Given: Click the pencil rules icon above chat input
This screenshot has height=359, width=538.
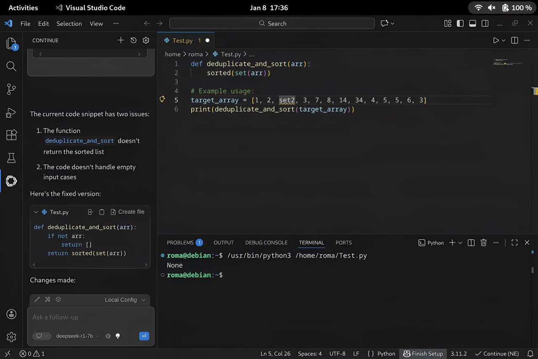Looking at the screenshot, I should [x=37, y=300].
